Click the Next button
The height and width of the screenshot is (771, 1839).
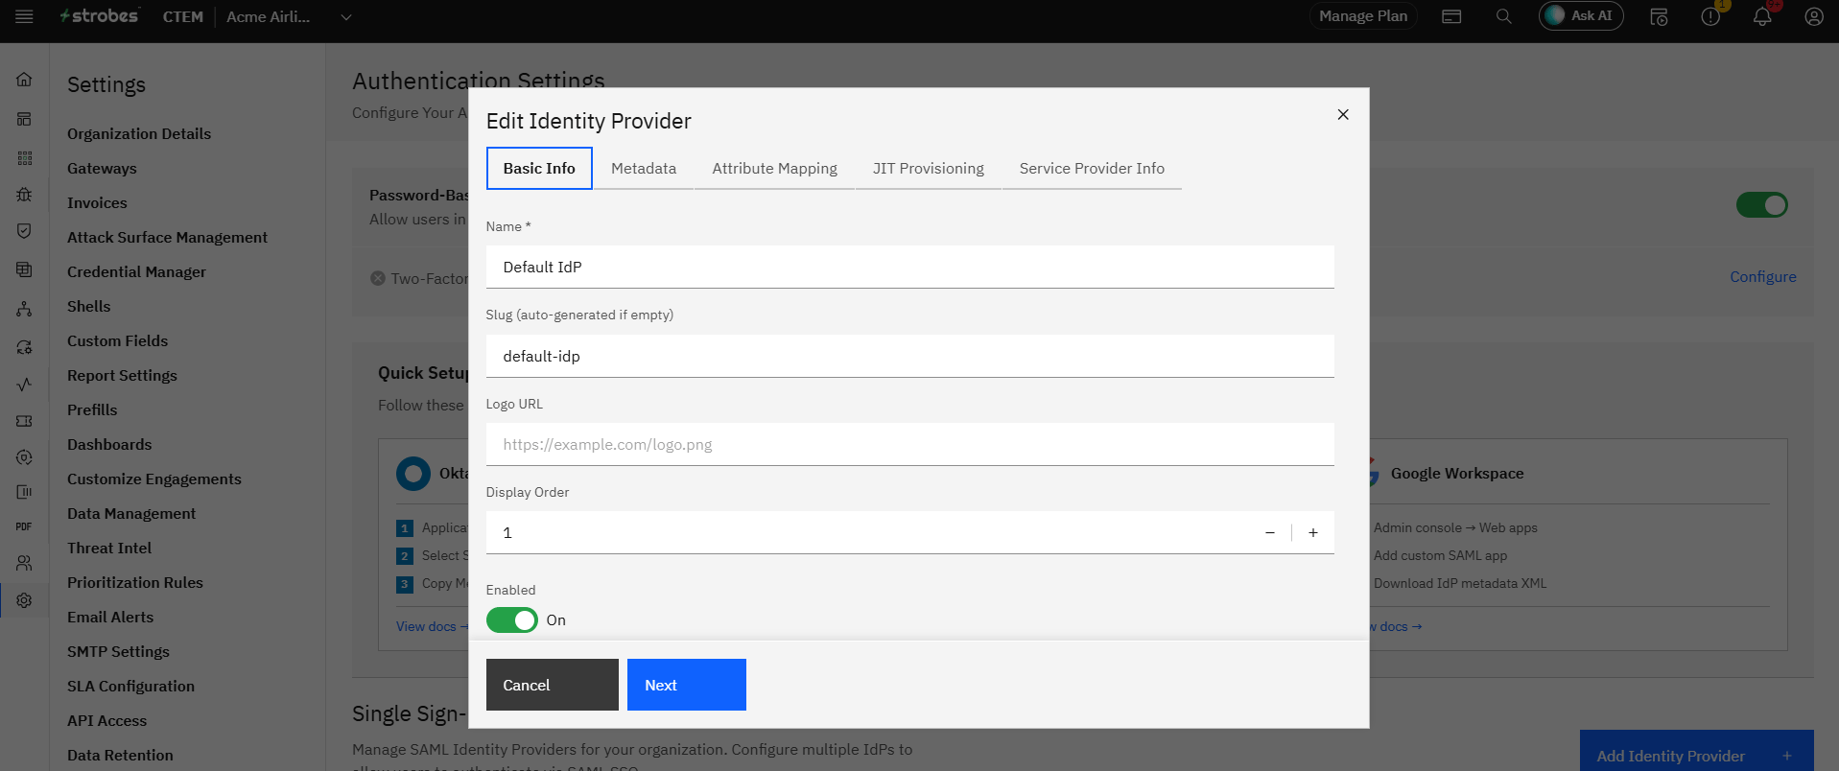(687, 685)
